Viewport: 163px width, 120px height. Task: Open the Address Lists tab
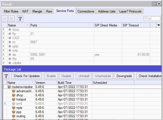coord(107,11)
